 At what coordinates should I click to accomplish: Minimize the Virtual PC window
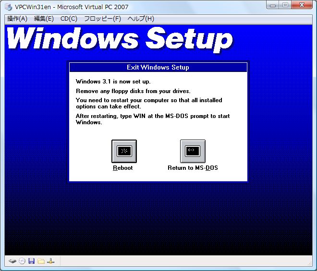pyautogui.click(x=274, y=5)
